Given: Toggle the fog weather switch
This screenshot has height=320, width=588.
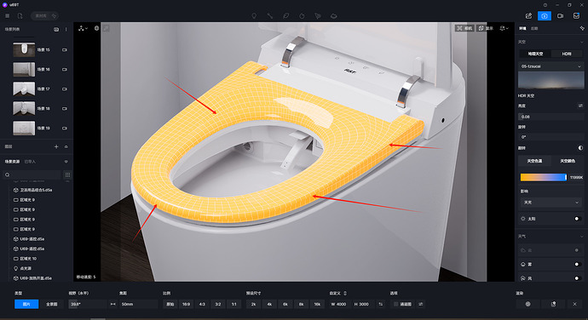Looking at the screenshot, I should click(x=578, y=264).
